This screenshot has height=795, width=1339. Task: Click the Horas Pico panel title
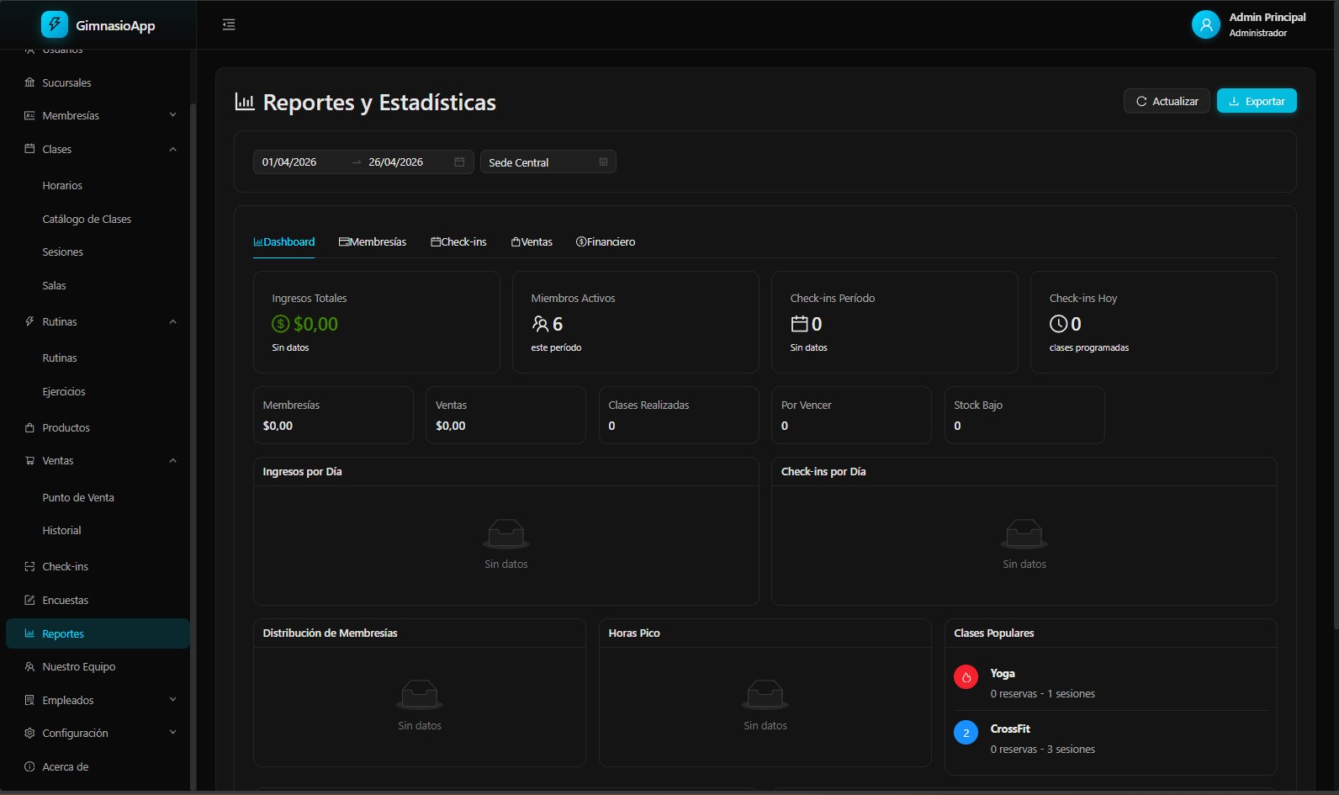click(634, 633)
